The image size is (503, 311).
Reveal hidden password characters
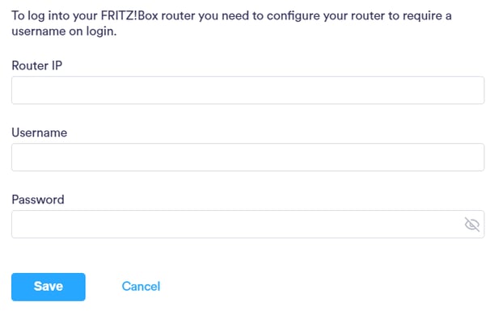click(472, 225)
